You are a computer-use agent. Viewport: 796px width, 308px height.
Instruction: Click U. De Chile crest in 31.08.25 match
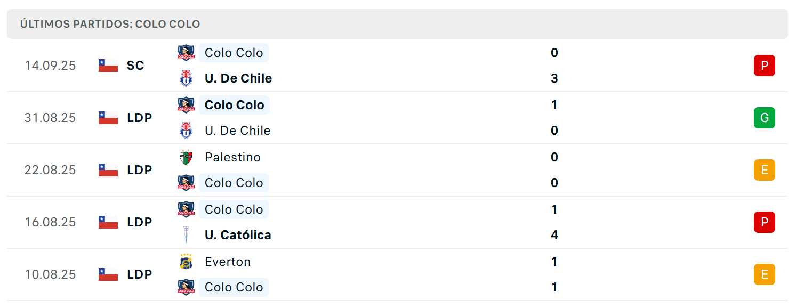pos(186,131)
